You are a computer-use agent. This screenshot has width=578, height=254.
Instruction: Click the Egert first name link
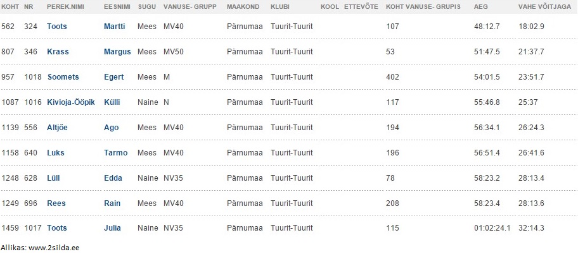(114, 77)
